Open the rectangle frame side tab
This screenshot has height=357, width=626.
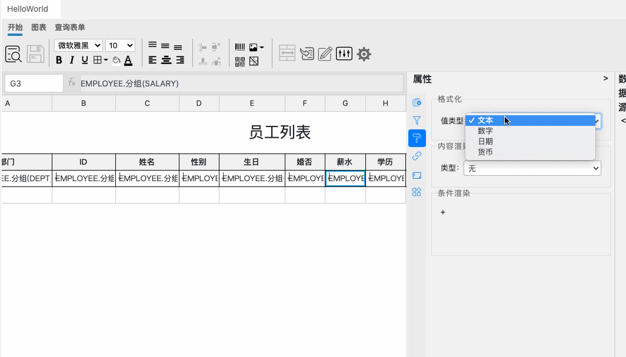pos(417,175)
